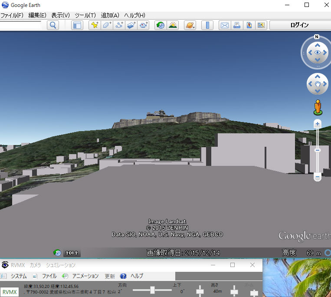Toggle the sidebar panel visibility

click(77, 25)
